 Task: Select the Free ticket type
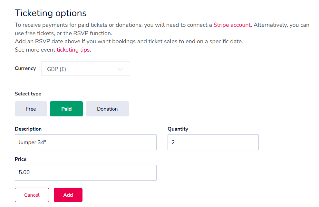click(31, 109)
